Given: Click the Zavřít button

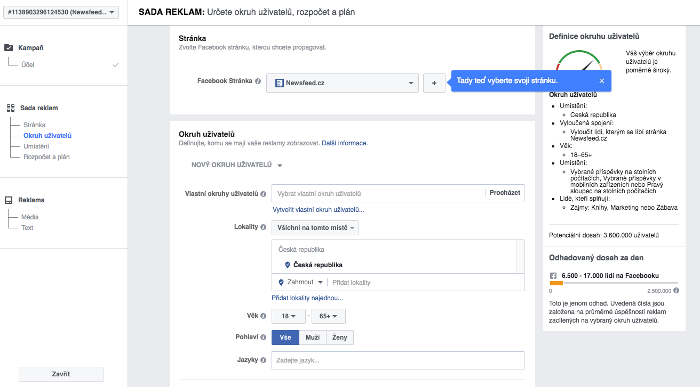Looking at the screenshot, I should point(61,374).
